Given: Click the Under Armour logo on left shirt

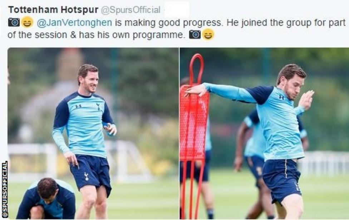Looking at the screenshot, I should [78, 107].
